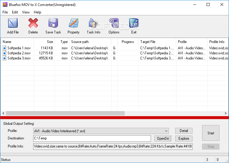Click the file icon beside Softpedia 3.mov
This screenshot has width=229, height=163.
point(4,58)
